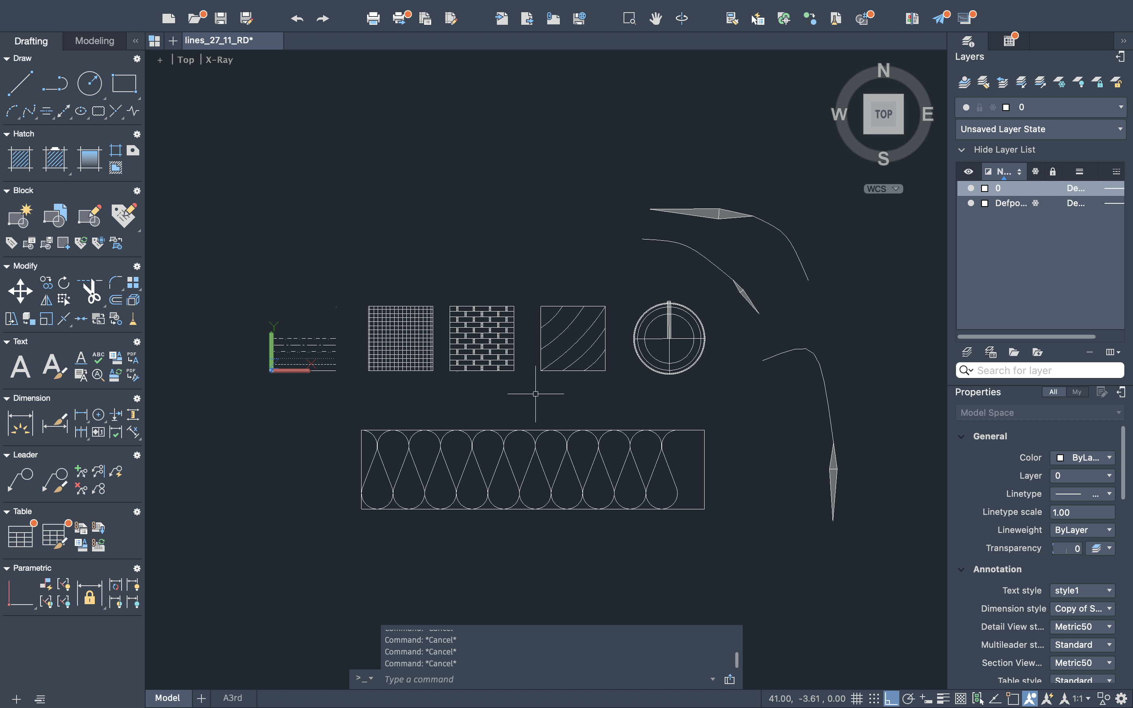Click the Search for layer field
The height and width of the screenshot is (708, 1133).
(x=1046, y=371)
